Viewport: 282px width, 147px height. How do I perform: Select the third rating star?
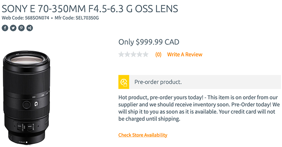click(133, 54)
